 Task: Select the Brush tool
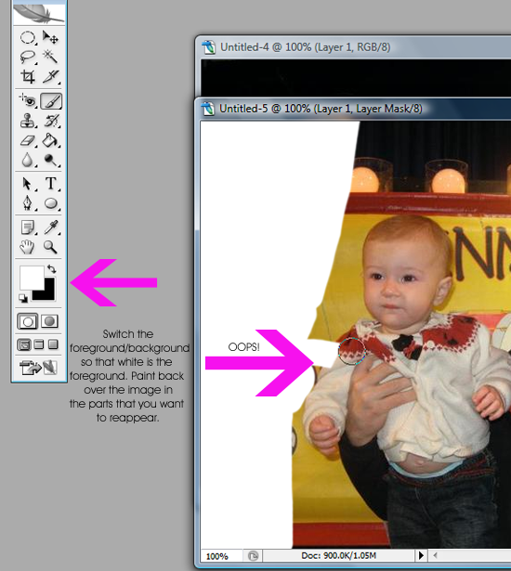(x=51, y=101)
